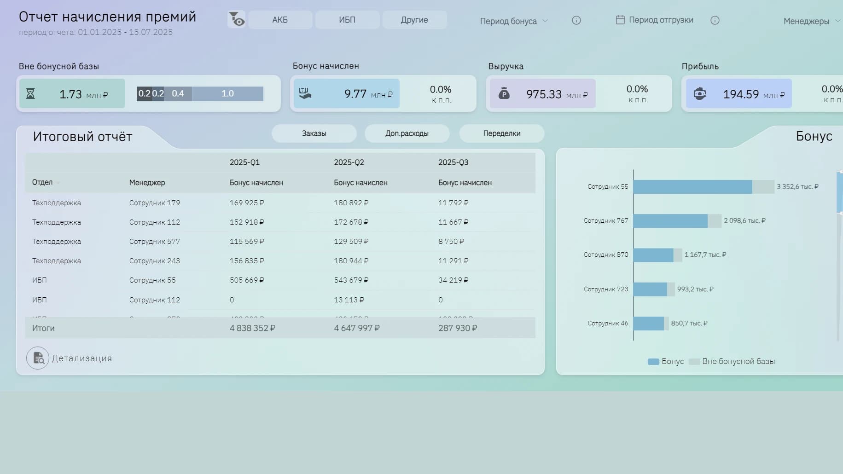Click the Сотрудник 179 table cell
This screenshot has height=474, width=843.
point(155,203)
